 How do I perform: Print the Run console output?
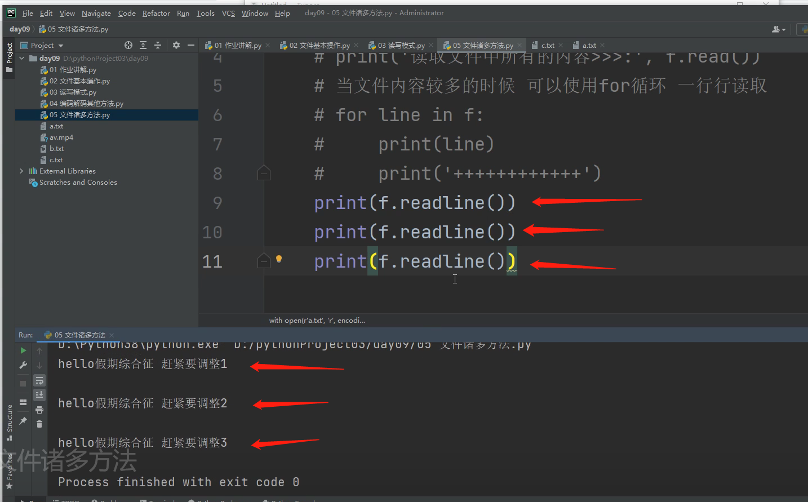pos(39,410)
